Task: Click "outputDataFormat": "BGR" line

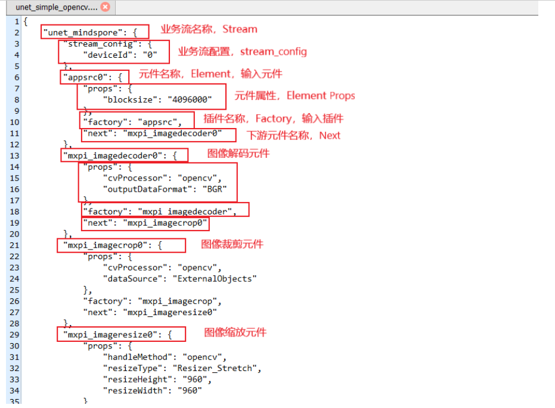Action: click(x=165, y=189)
